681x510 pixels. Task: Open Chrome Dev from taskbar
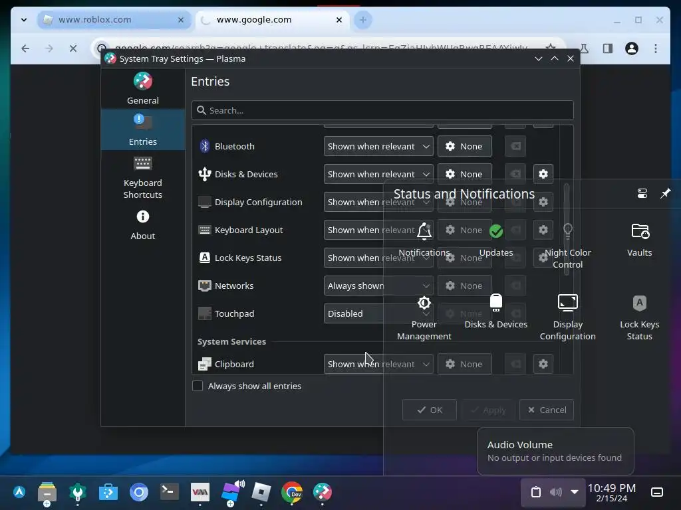pyautogui.click(x=292, y=492)
